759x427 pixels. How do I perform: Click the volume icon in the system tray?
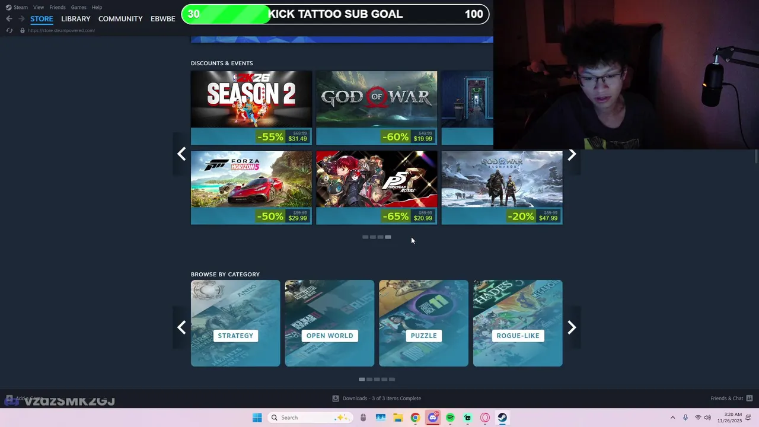tap(707, 418)
